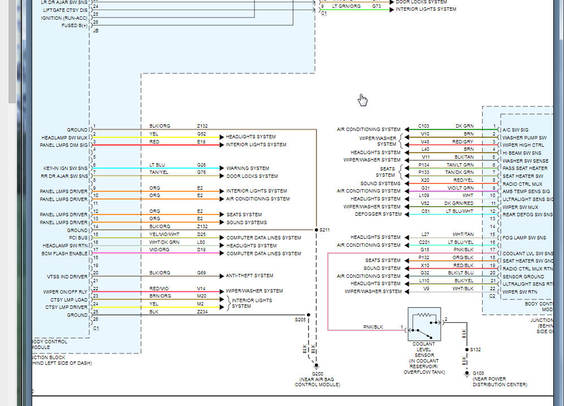This screenshot has height=406, width=564.
Task: Click the WIPER ON/OFF RLY label
Action: pyautogui.click(x=65, y=292)
